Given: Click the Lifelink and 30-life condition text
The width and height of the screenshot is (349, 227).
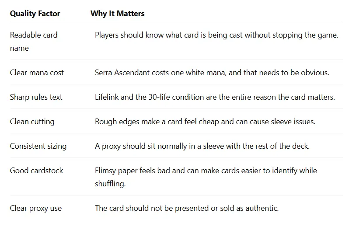Looking at the screenshot, I should click(215, 97).
